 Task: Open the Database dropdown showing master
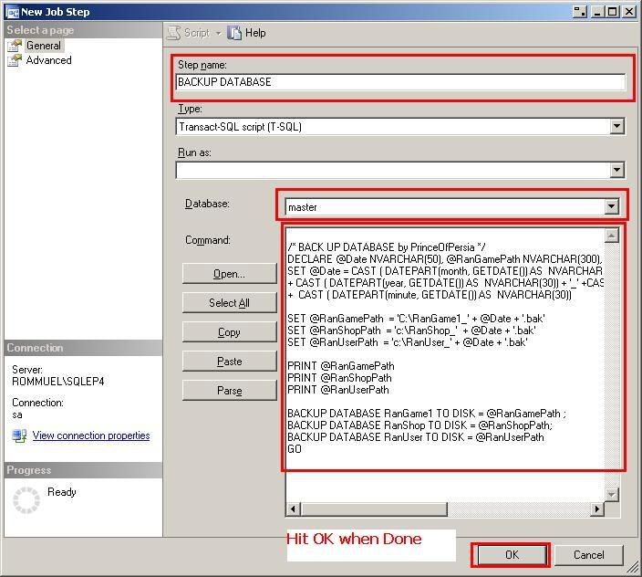click(611, 207)
